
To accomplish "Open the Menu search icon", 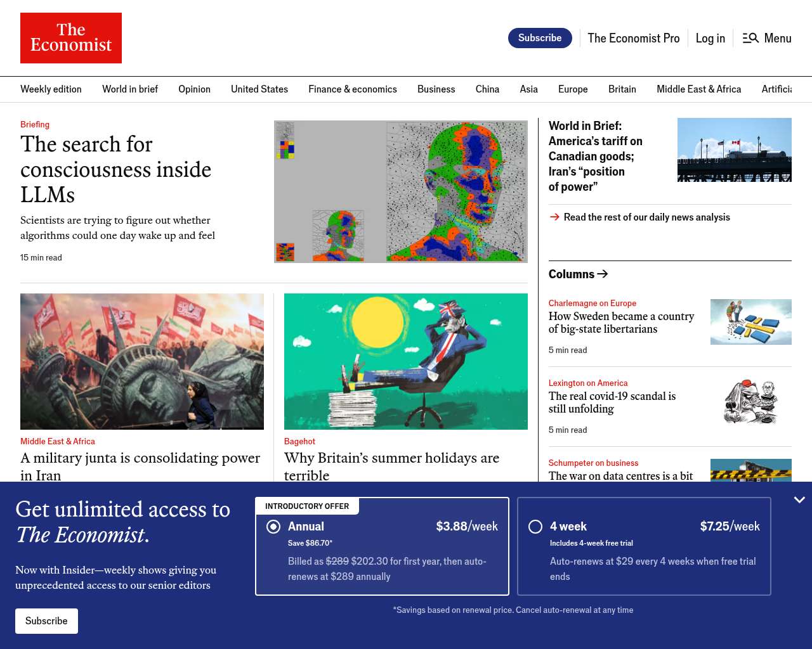I will pos(750,38).
